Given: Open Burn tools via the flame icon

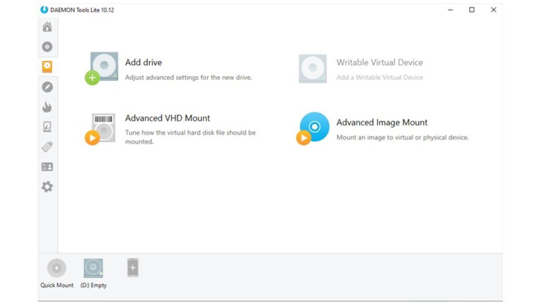Looking at the screenshot, I should pos(47,106).
